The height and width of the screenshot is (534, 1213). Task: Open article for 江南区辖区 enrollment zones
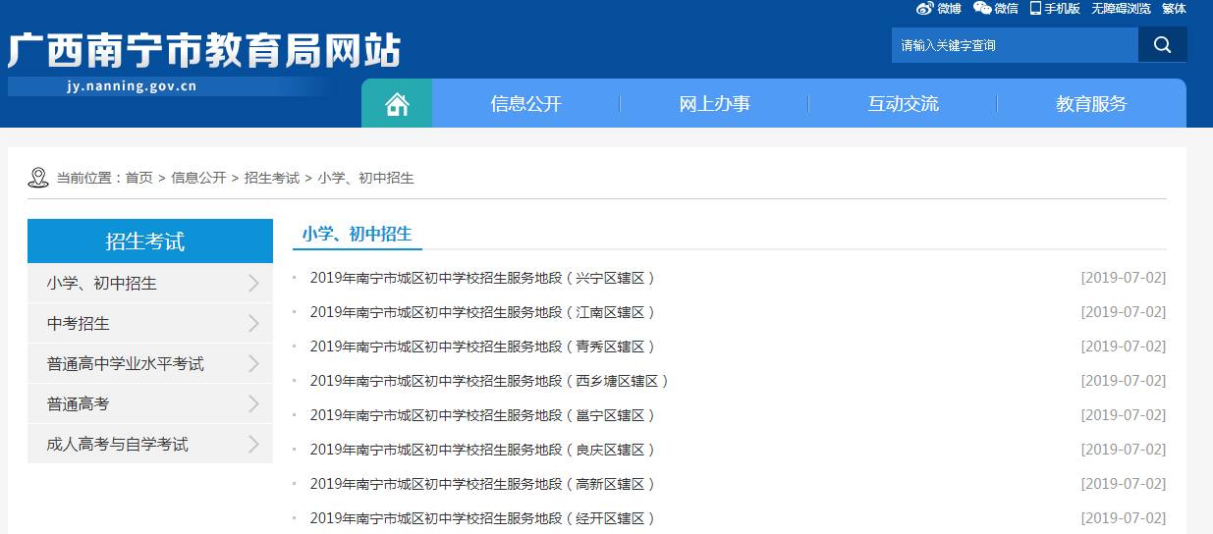click(482, 312)
